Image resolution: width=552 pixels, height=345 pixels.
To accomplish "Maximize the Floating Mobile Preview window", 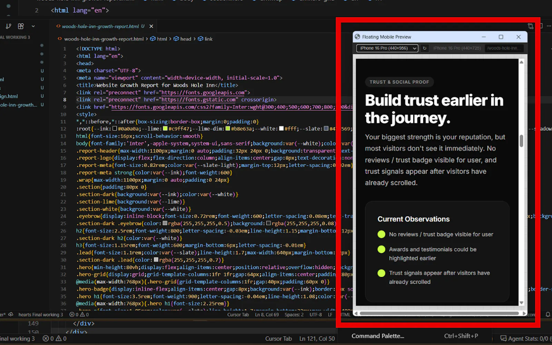I will 501,37.
